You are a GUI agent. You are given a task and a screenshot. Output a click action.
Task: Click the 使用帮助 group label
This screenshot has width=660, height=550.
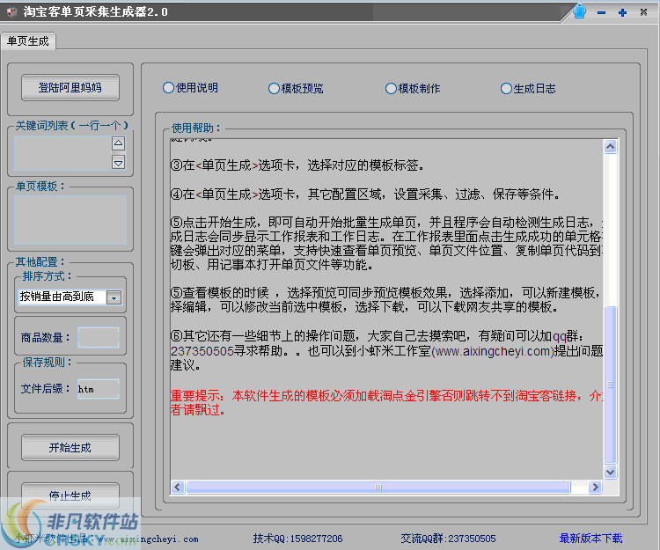196,128
